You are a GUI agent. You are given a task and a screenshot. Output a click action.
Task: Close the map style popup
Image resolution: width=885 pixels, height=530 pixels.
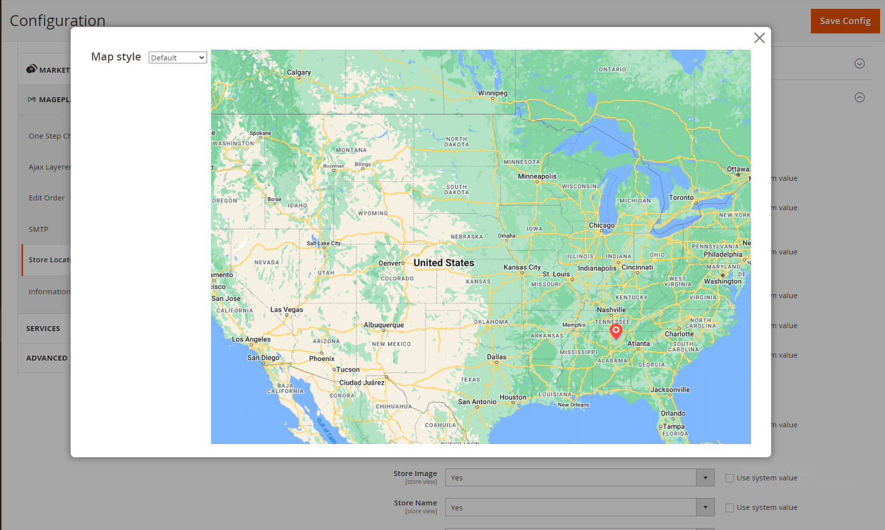[x=759, y=38]
